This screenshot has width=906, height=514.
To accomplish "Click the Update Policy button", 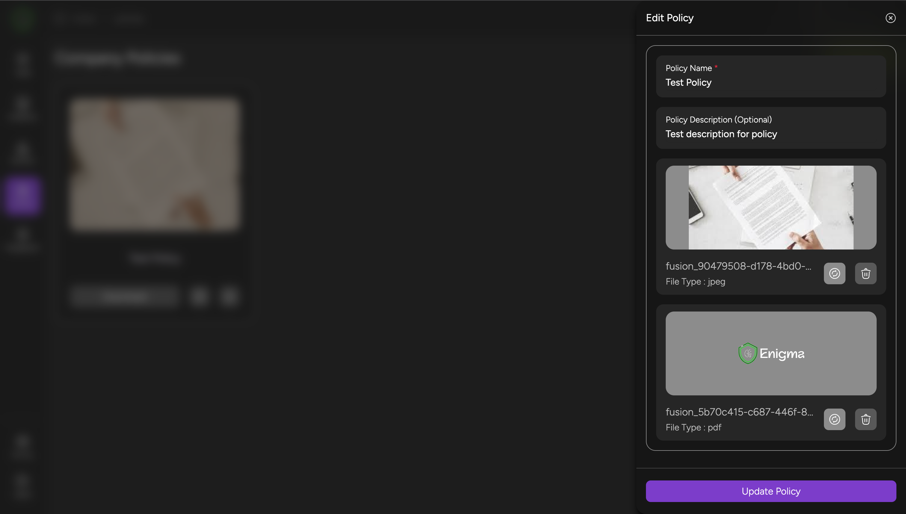I will [771, 491].
